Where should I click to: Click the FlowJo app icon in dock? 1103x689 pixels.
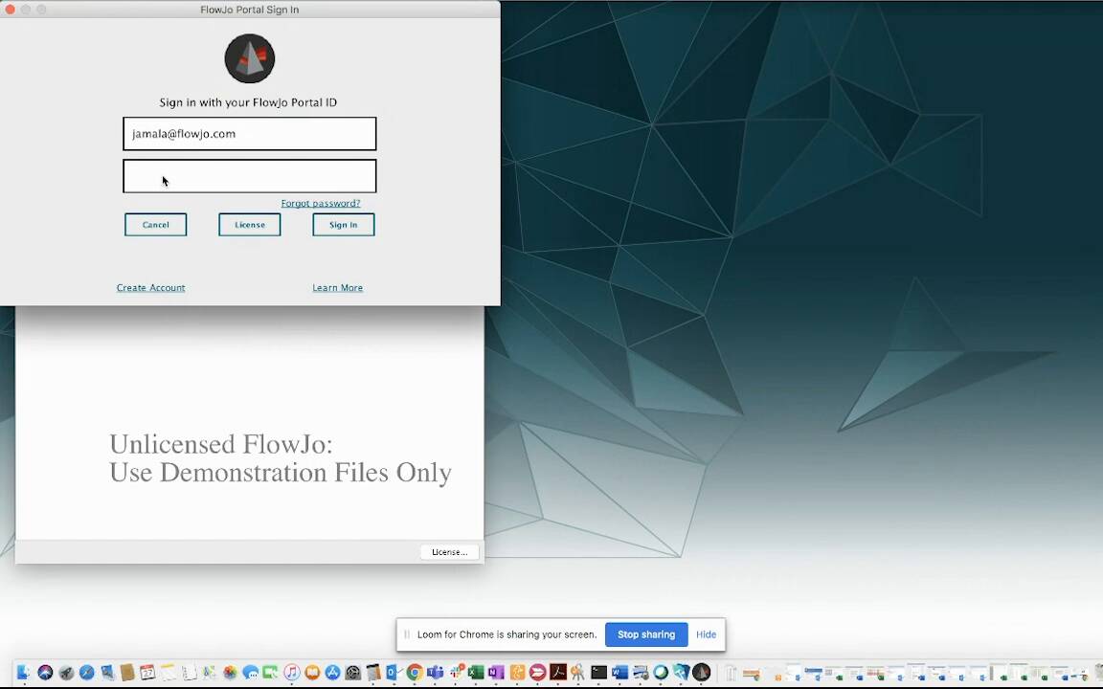point(701,672)
